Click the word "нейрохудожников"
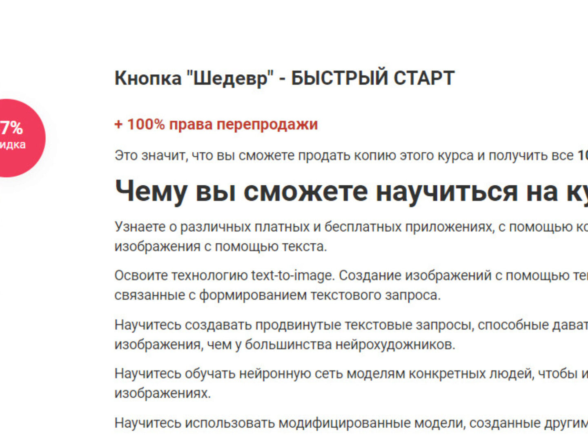Screen dimensions: 588x441 pos(394,345)
